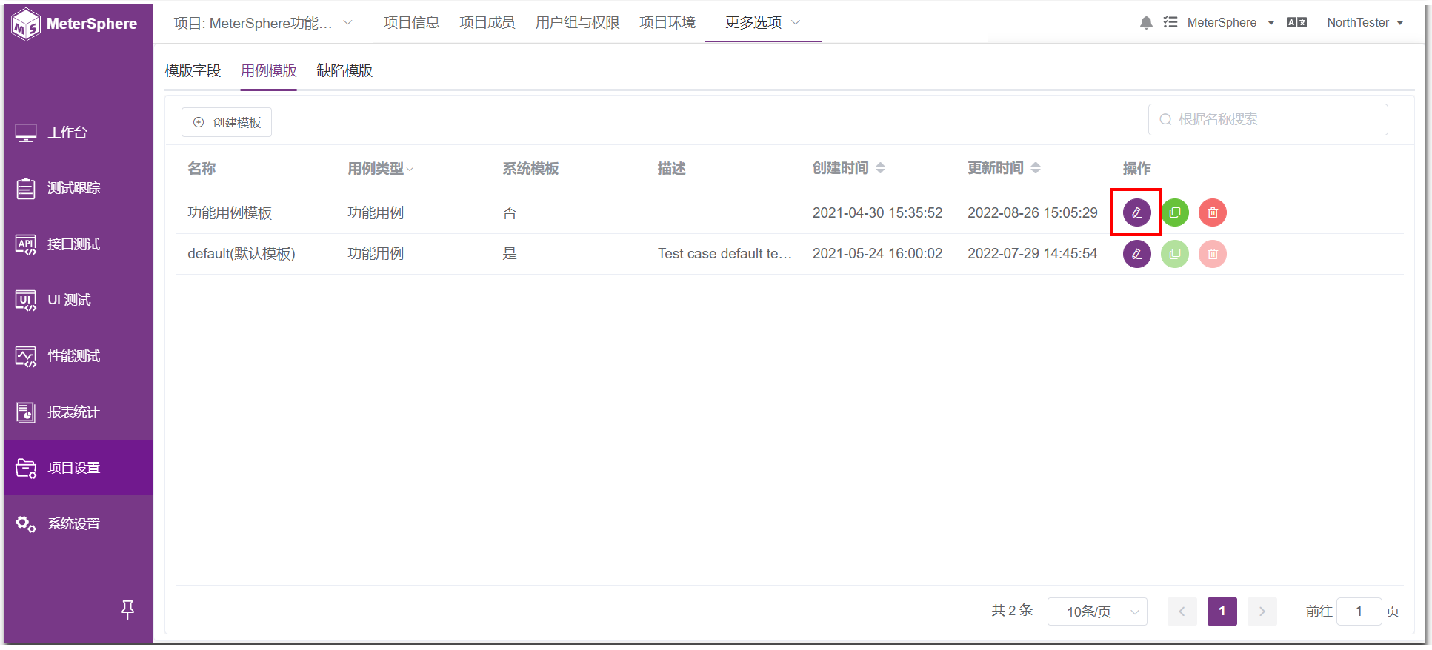Click the 创建模板 button

point(227,122)
